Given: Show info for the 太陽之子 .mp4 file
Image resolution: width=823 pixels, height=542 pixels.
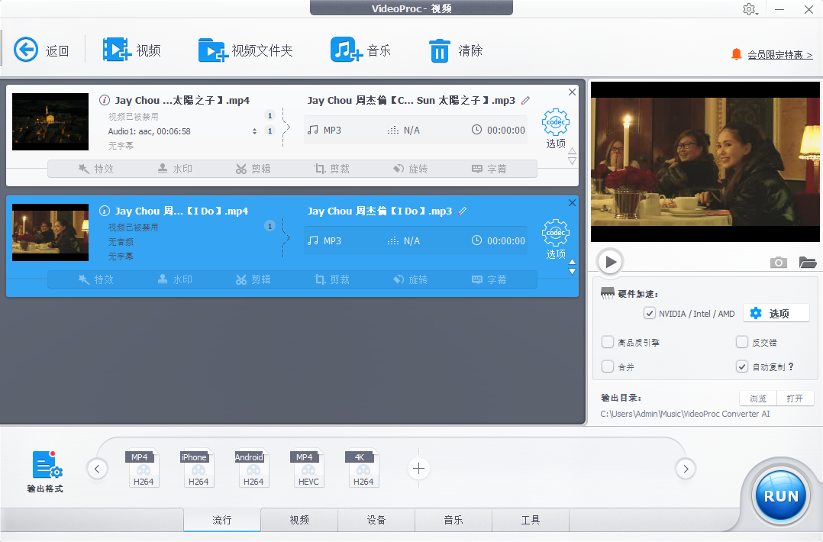Looking at the screenshot, I should pos(105,100).
